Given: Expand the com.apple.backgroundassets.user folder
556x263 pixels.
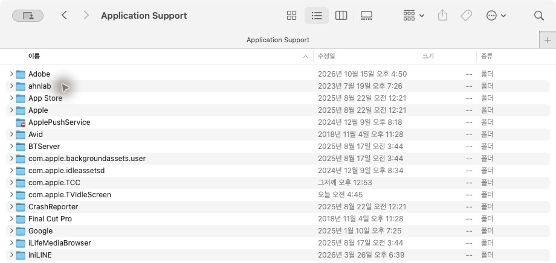Looking at the screenshot, I should pyautogui.click(x=11, y=158).
